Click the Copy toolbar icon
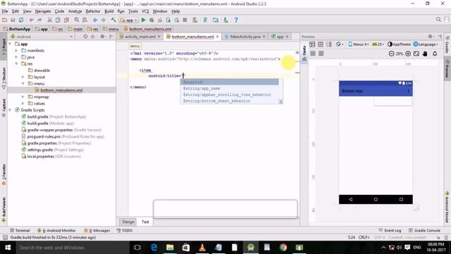 click(58, 20)
